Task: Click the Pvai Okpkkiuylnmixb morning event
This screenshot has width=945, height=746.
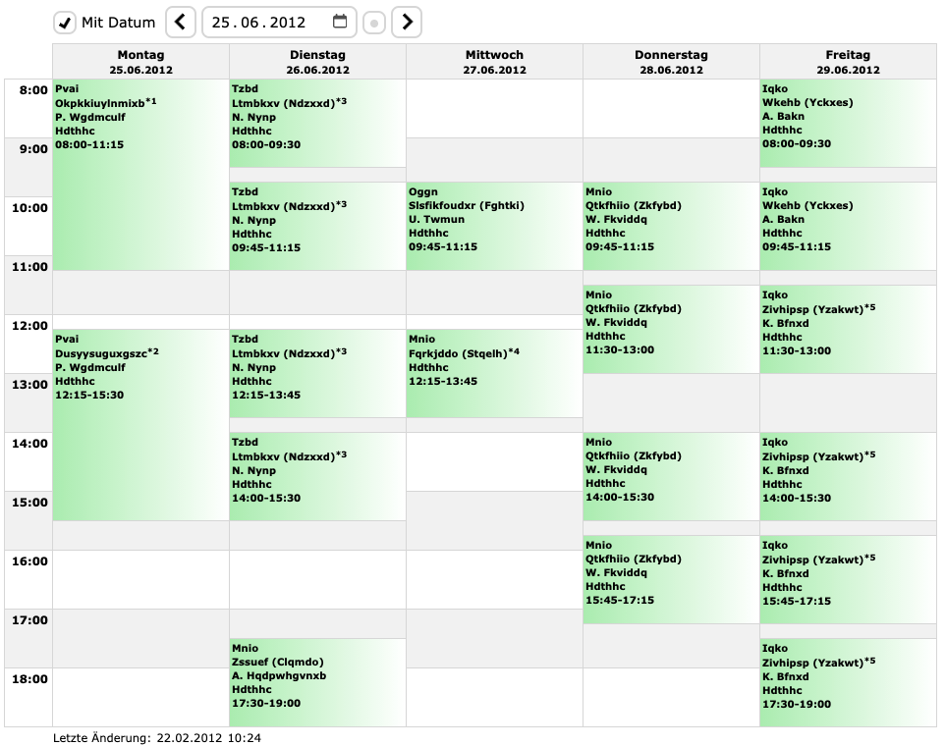Action: [x=139, y=128]
